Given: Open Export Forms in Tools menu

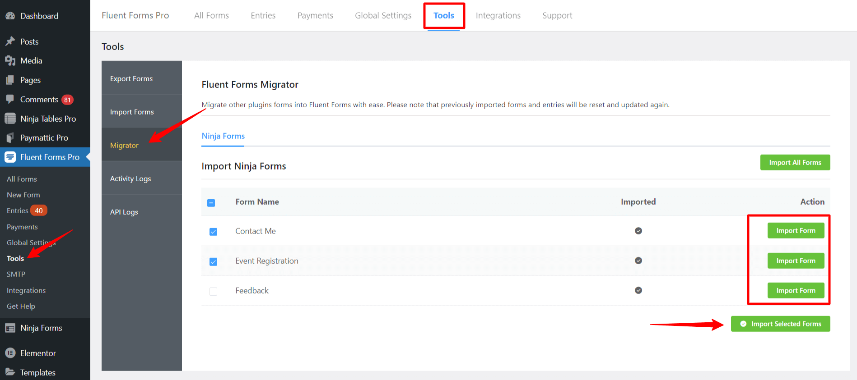Looking at the screenshot, I should click(142, 78).
